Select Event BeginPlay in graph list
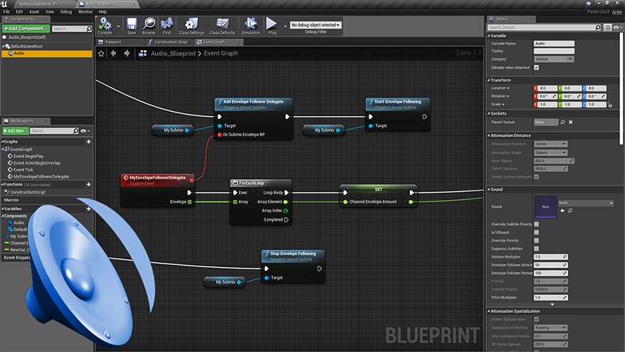This screenshot has width=625, height=352. point(28,156)
